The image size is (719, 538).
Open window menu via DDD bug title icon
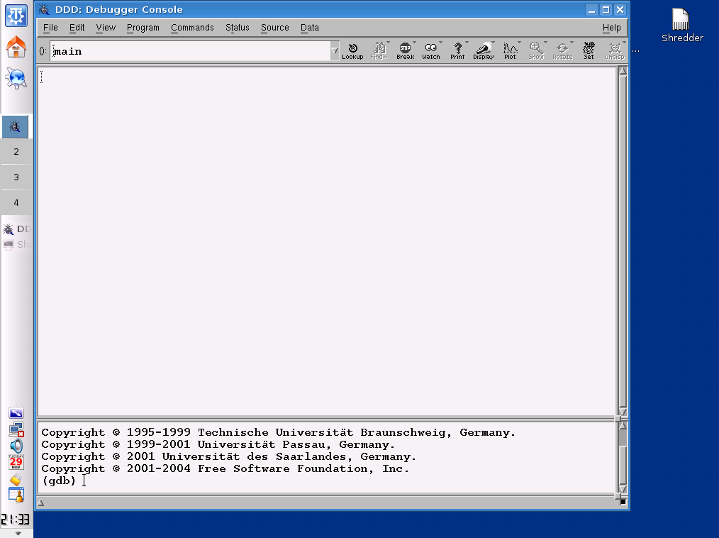click(44, 9)
